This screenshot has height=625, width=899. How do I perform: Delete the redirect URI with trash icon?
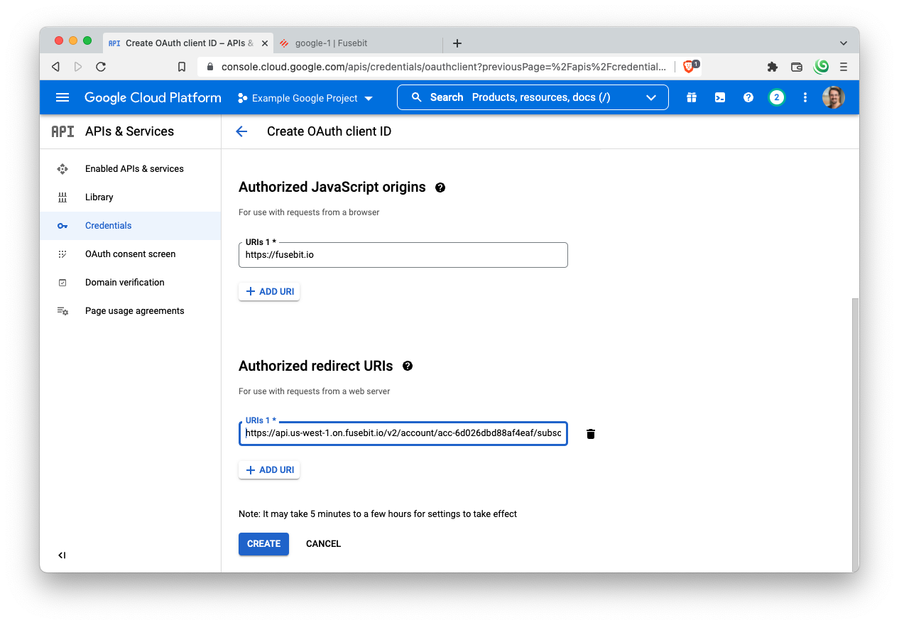tap(591, 434)
